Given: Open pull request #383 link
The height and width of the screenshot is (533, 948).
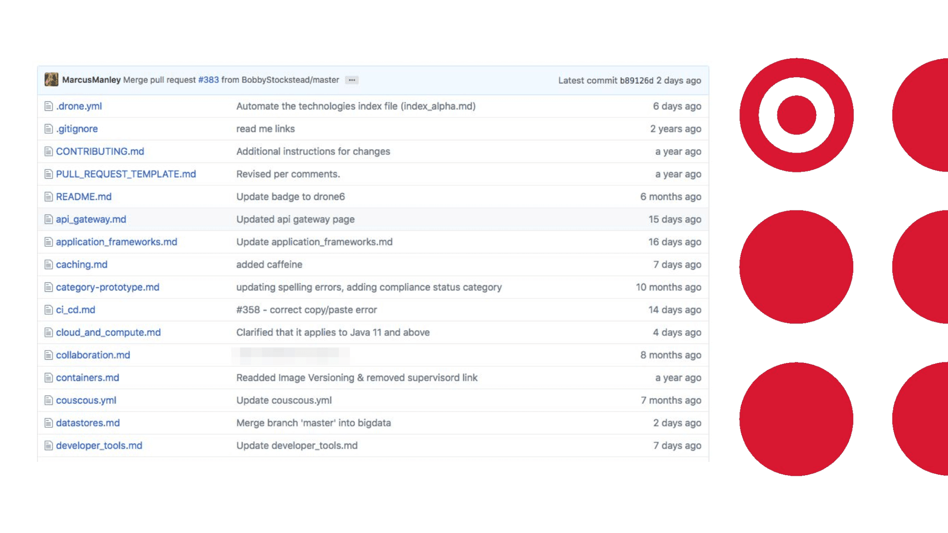Looking at the screenshot, I should [209, 80].
